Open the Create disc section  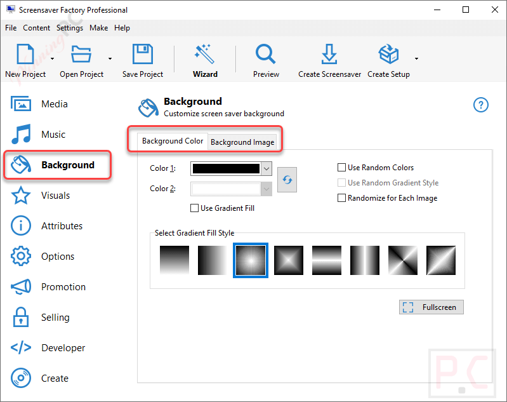click(39, 378)
